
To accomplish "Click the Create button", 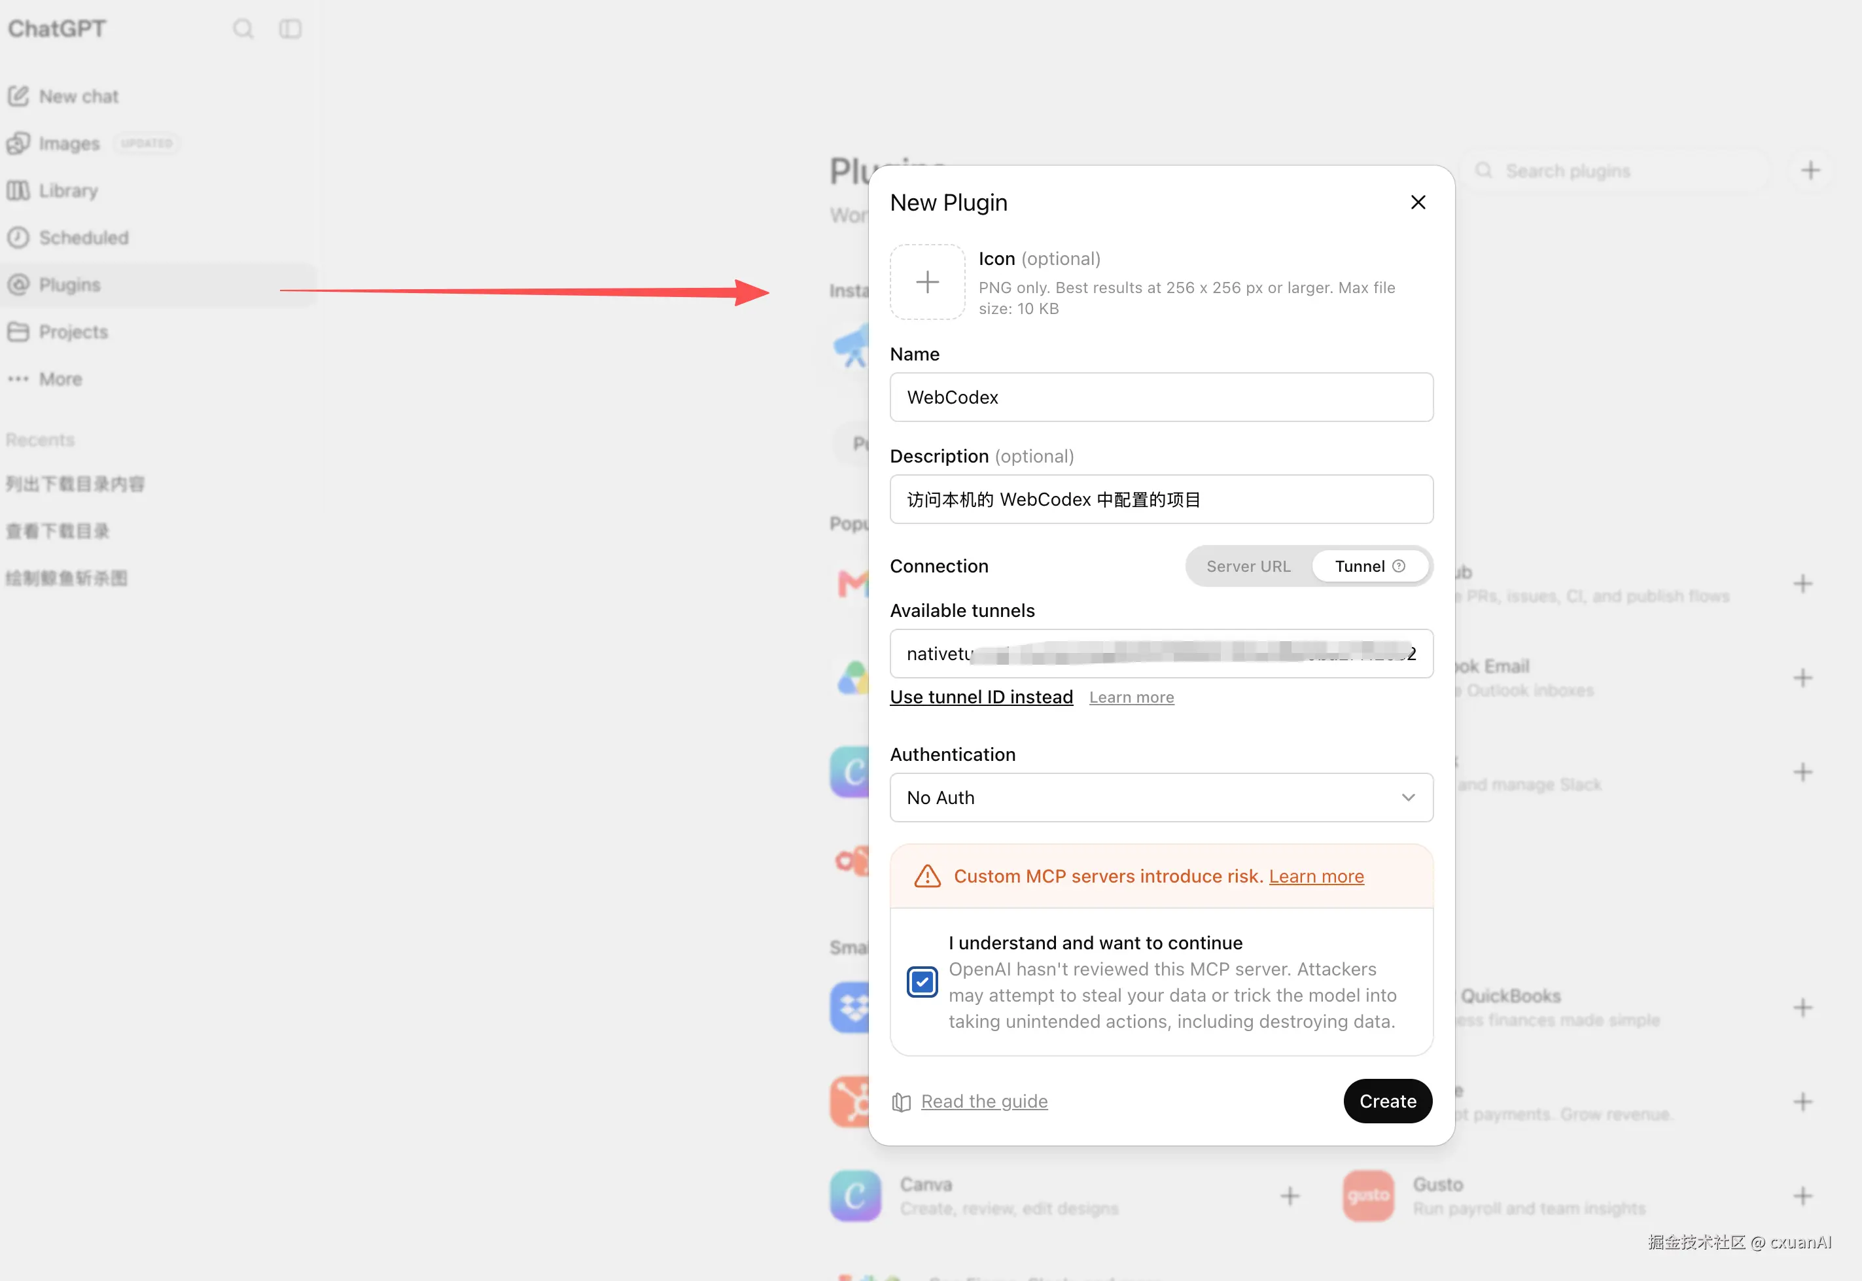I will pos(1388,1101).
